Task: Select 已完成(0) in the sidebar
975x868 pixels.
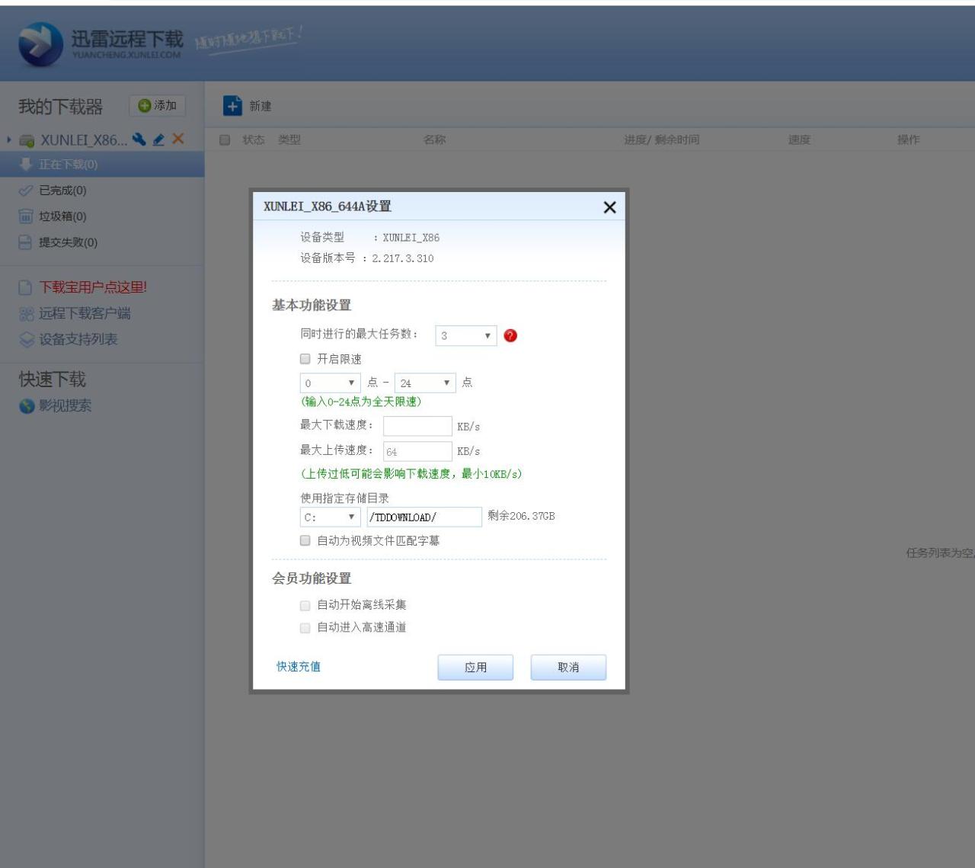Action: pyautogui.click(x=62, y=191)
